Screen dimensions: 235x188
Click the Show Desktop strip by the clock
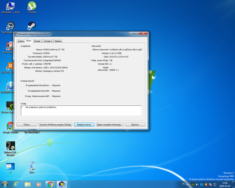(x=234, y=184)
